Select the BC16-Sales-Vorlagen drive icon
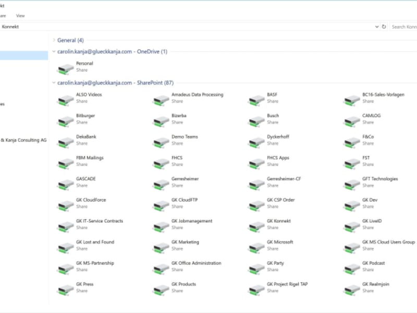 coord(352,100)
